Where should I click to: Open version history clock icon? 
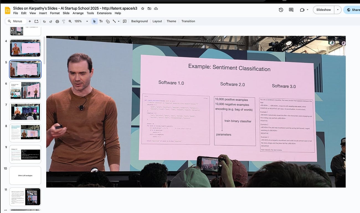[x=281, y=9]
